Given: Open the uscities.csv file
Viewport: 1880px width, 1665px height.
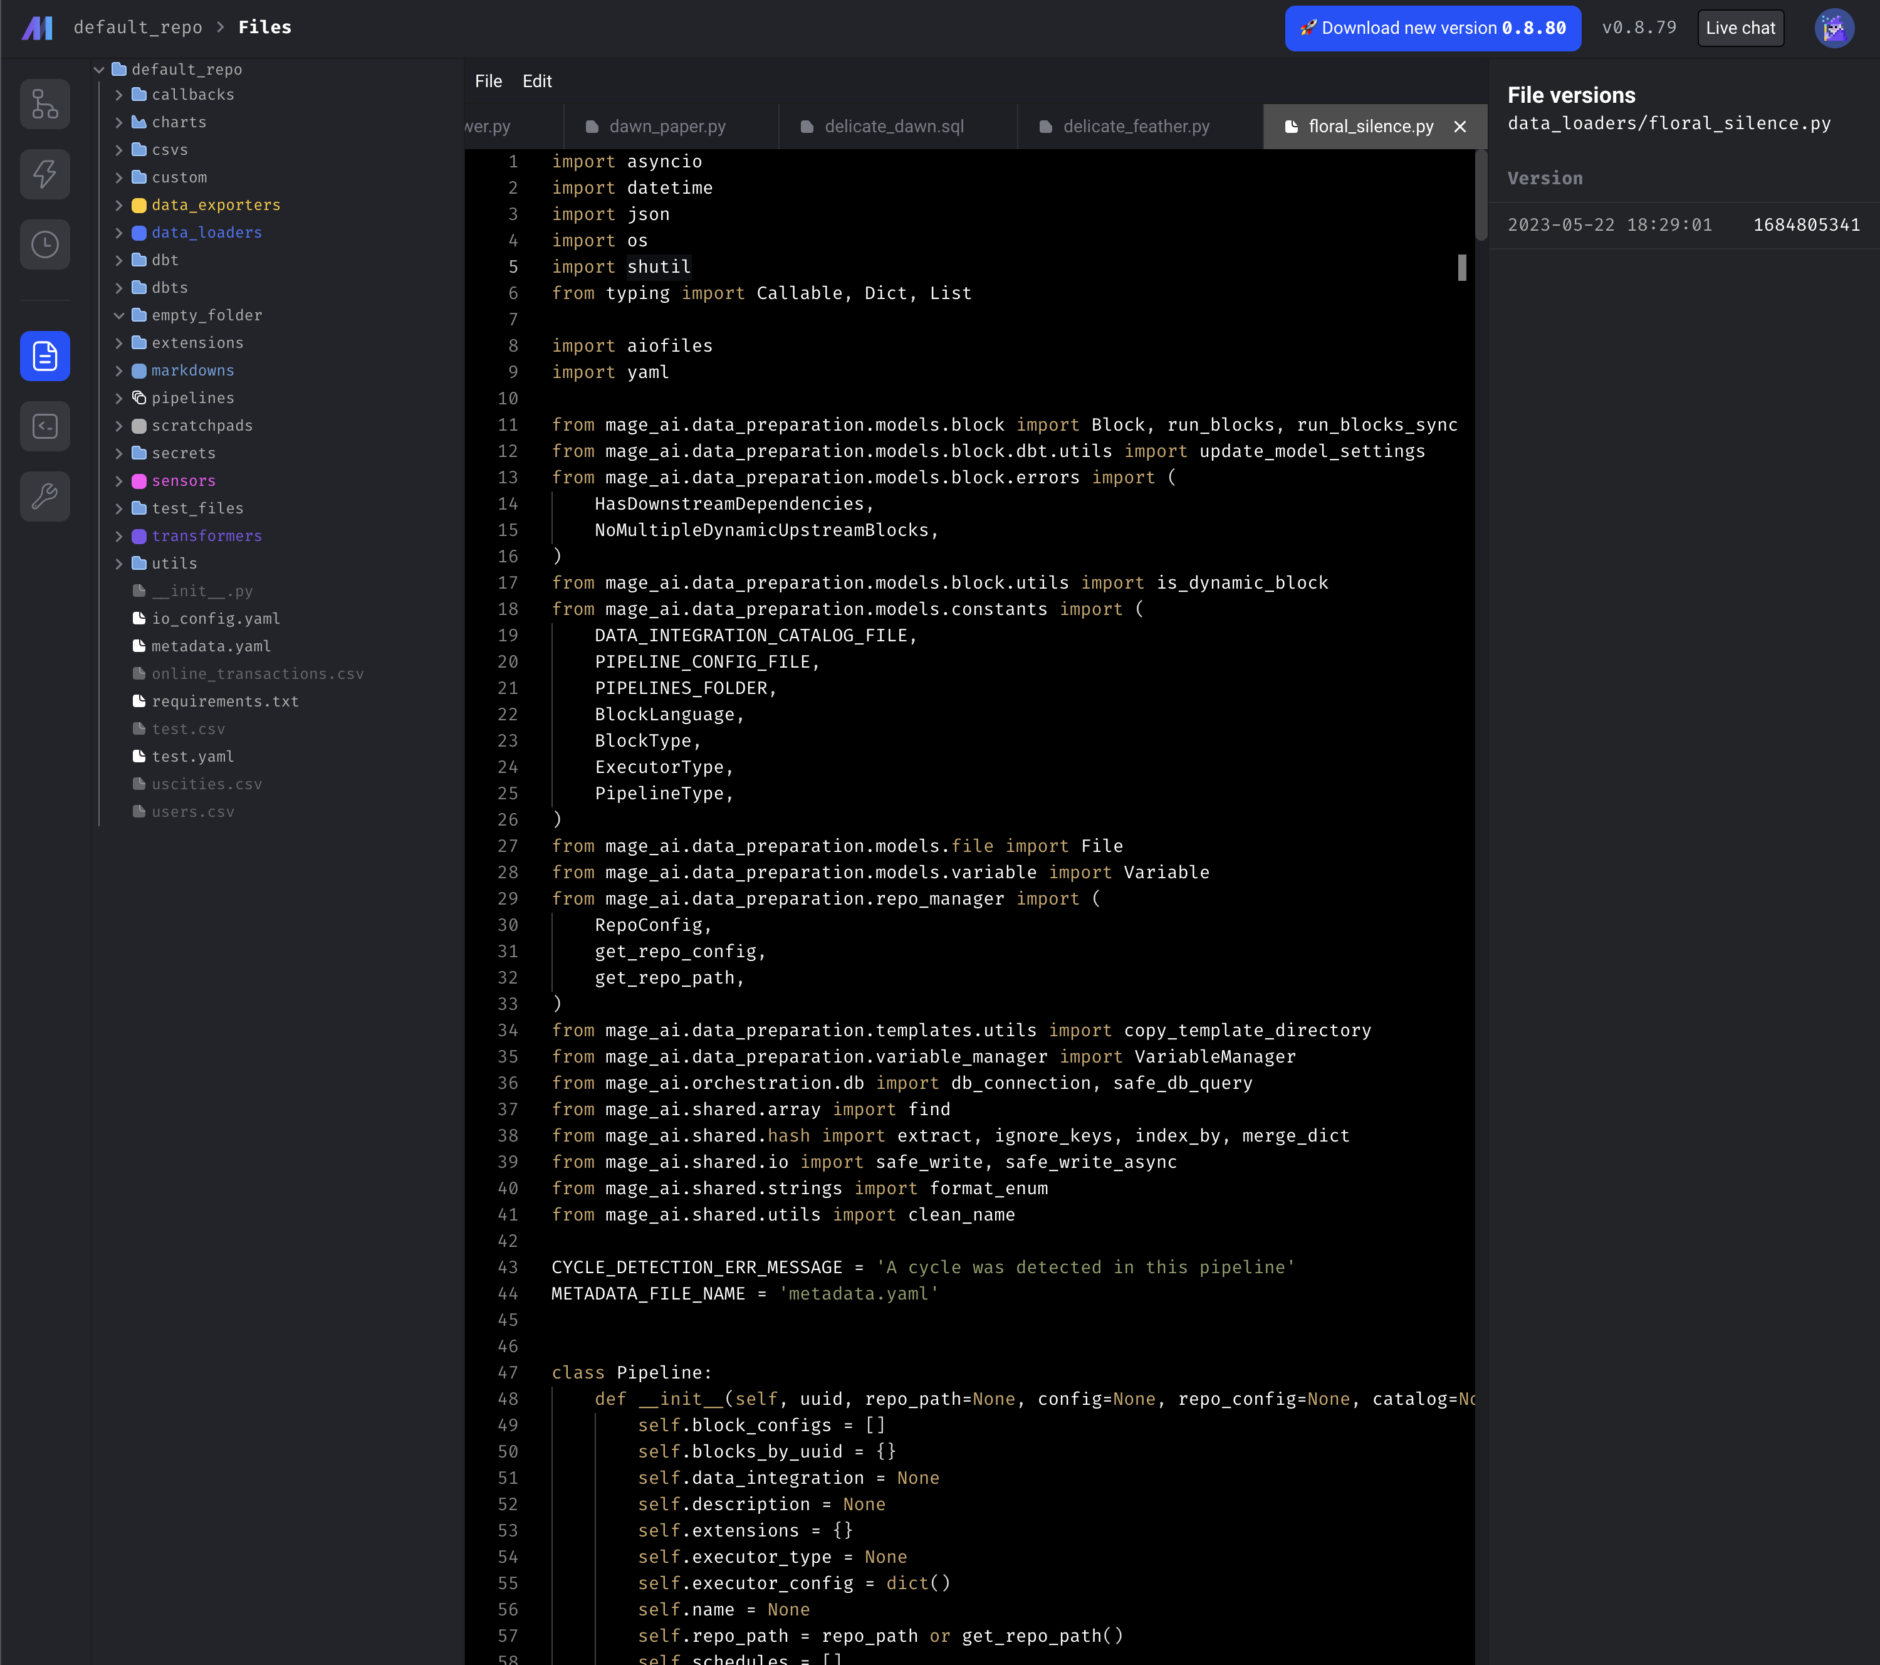Looking at the screenshot, I should 207,785.
